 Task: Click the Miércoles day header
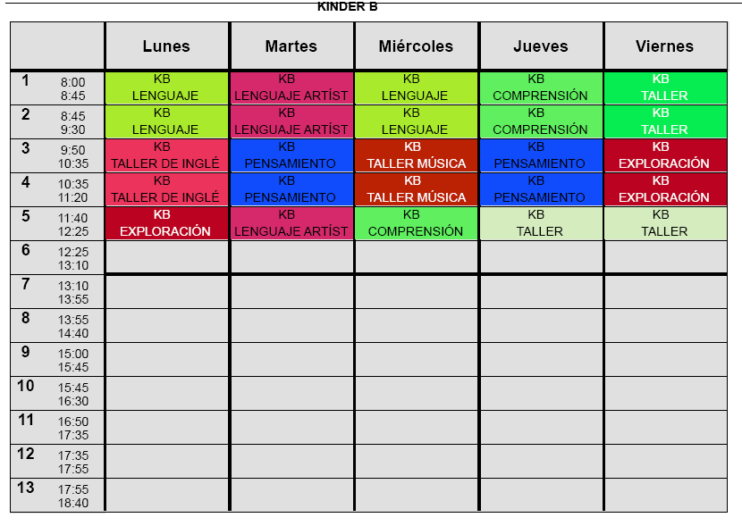(x=416, y=46)
